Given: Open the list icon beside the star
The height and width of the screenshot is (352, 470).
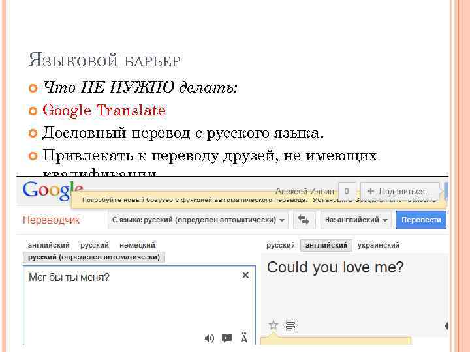Looking at the screenshot, I should [290, 325].
